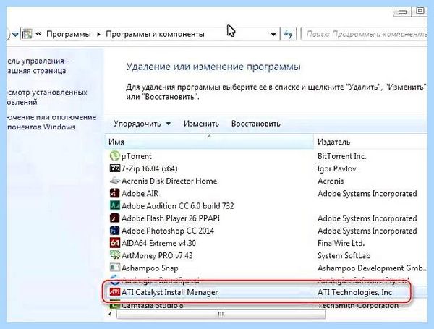The width and height of the screenshot is (434, 329).
Task: Click Ashampoo Development publisher cell
Action: tap(372, 268)
